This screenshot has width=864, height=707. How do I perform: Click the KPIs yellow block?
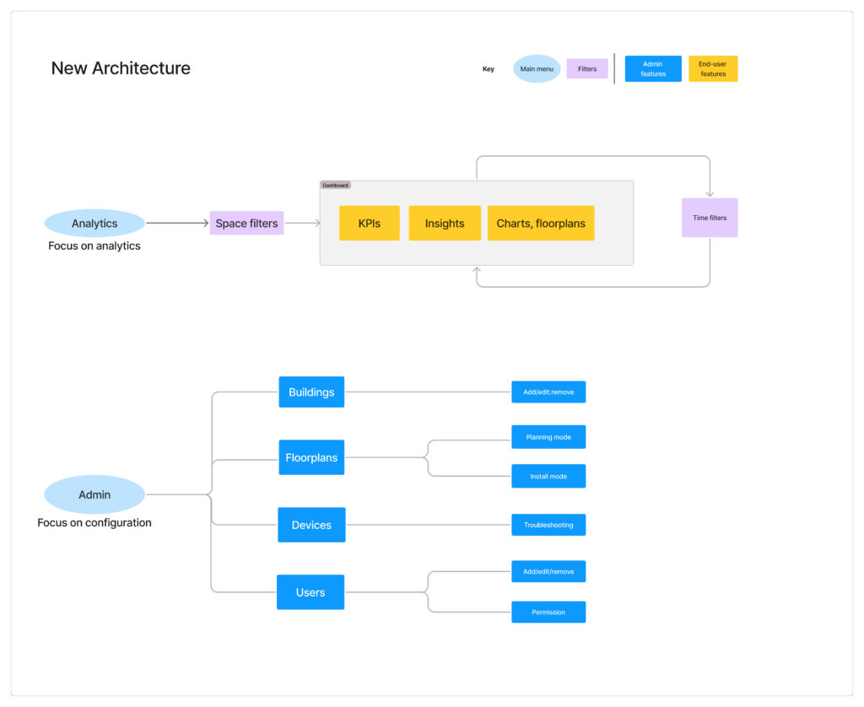(x=370, y=224)
